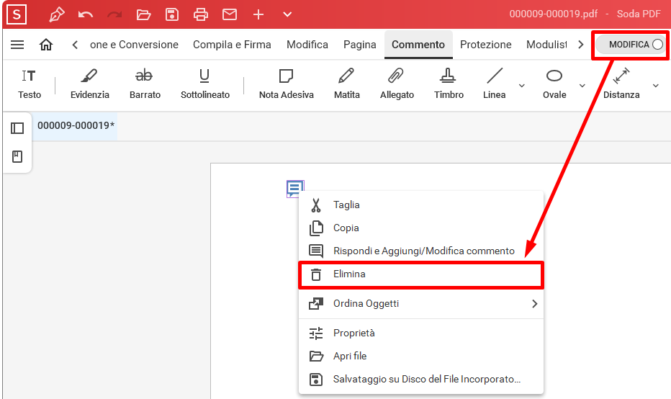671x399 pixels.
Task: Print the document
Action: 201,15
